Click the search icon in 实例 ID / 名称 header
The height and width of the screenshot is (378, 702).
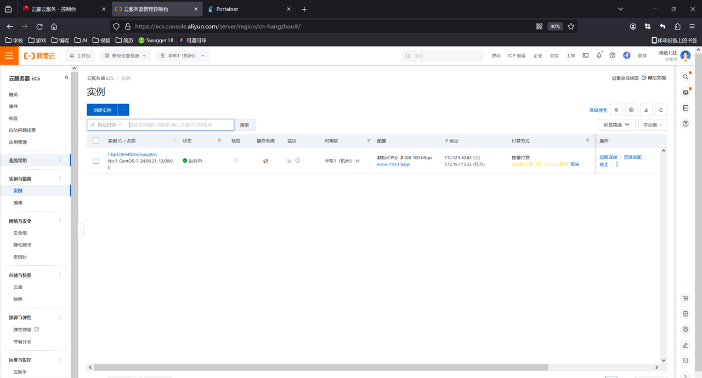point(175,141)
